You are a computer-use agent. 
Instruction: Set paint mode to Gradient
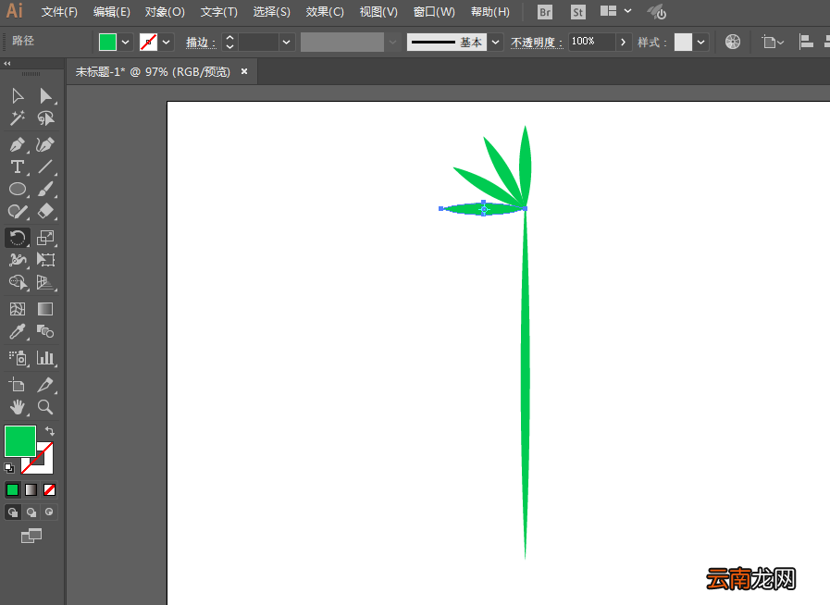tap(31, 490)
